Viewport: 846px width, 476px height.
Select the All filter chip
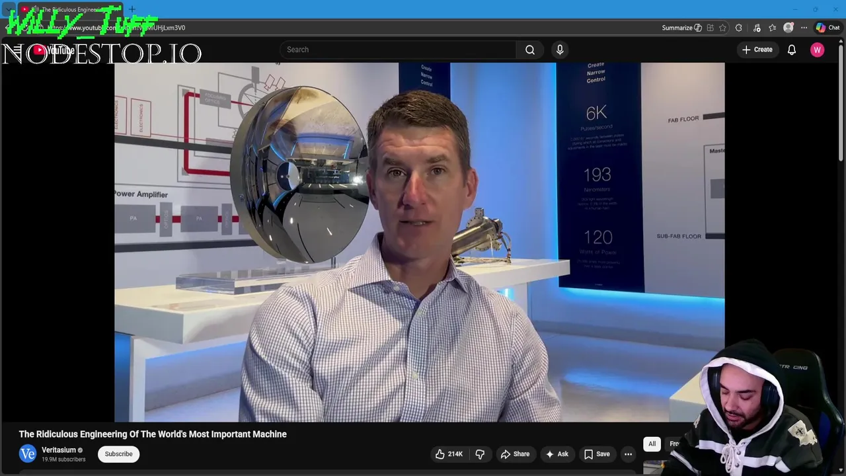pyautogui.click(x=652, y=444)
